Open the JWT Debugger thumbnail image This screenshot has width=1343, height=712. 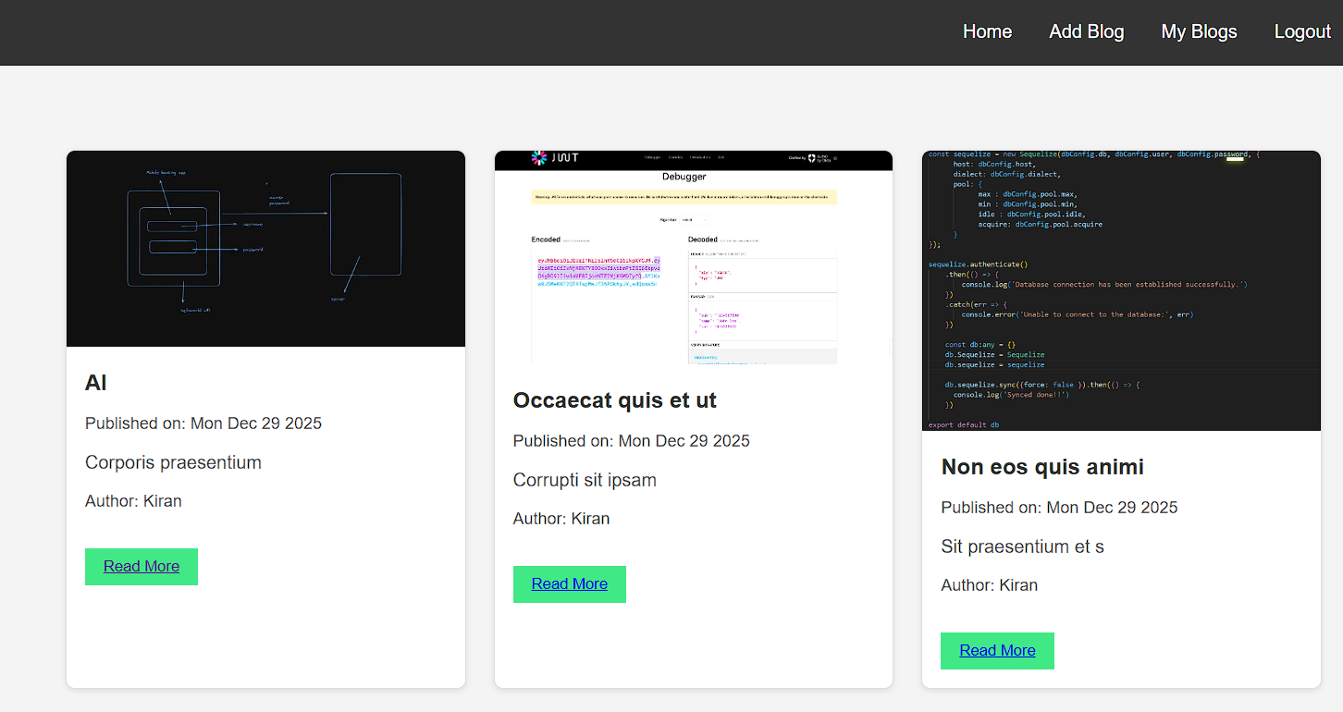pyautogui.click(x=694, y=257)
